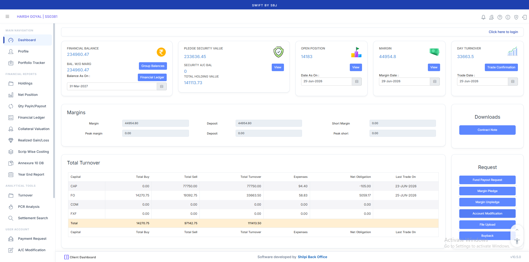Click the Open Position flag blocks icon
Viewport: 529px width, 262px height.
[x=356, y=52]
